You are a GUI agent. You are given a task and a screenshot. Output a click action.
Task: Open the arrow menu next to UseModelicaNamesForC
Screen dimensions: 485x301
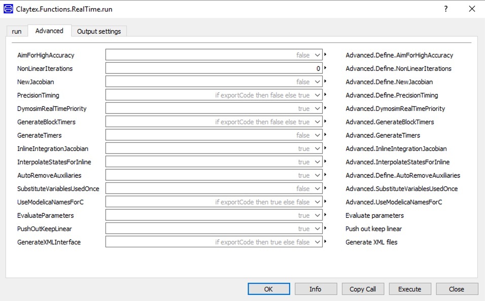coord(325,202)
